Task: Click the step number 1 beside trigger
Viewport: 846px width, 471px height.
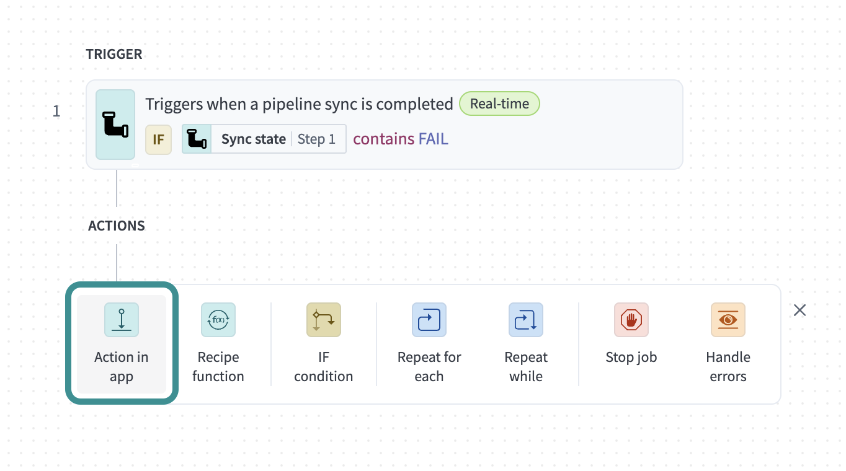Action: click(56, 112)
